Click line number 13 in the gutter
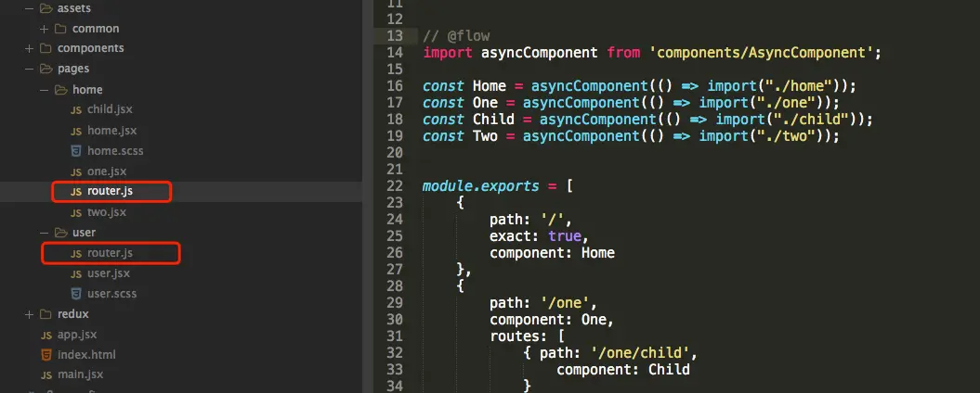The image size is (980, 393). point(395,36)
